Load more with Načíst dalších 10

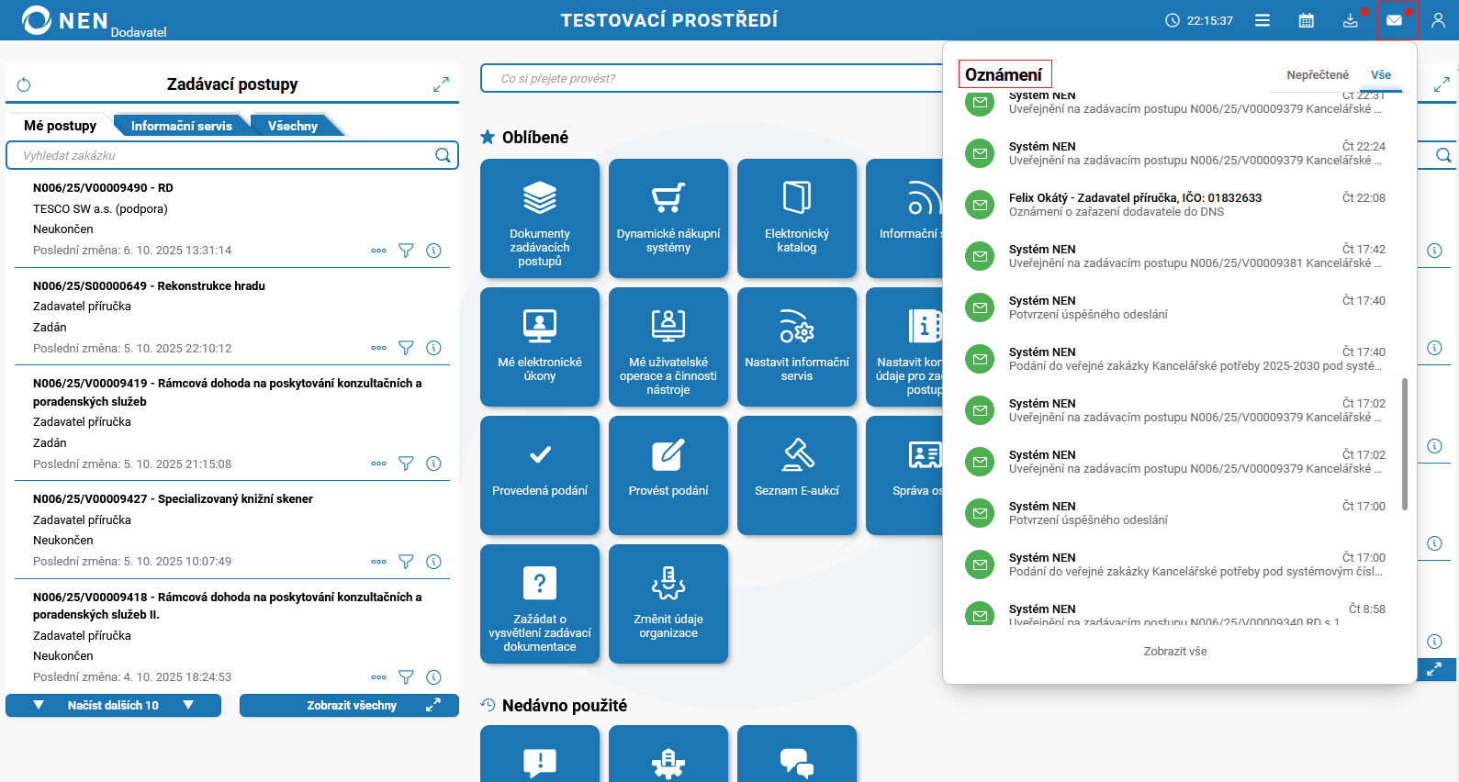(113, 705)
